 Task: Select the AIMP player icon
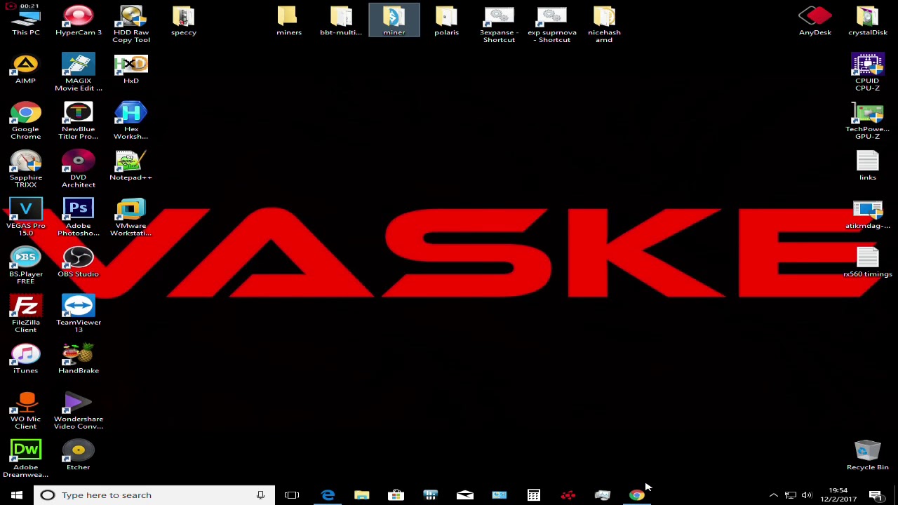pyautogui.click(x=25, y=69)
